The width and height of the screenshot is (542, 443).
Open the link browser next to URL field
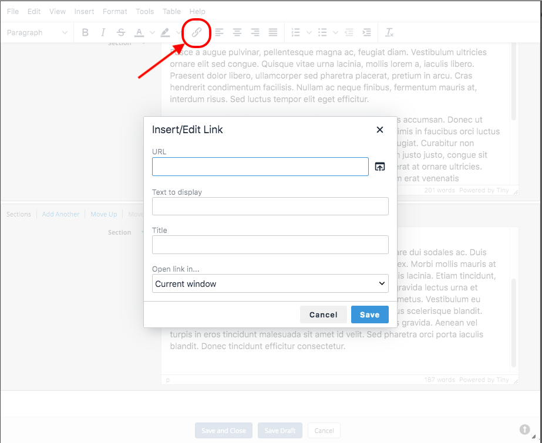[x=379, y=166]
